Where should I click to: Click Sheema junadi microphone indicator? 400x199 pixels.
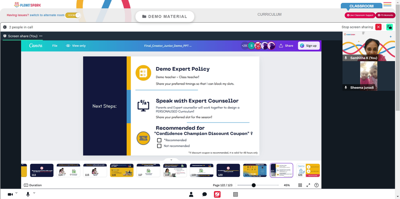tap(346, 88)
